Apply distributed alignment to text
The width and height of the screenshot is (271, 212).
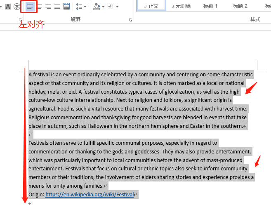[x=66, y=7]
